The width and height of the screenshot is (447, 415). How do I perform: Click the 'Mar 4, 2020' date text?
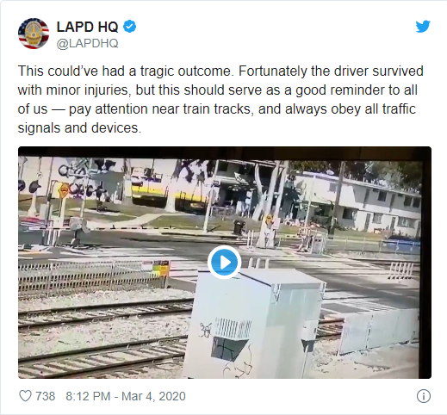[153, 396]
